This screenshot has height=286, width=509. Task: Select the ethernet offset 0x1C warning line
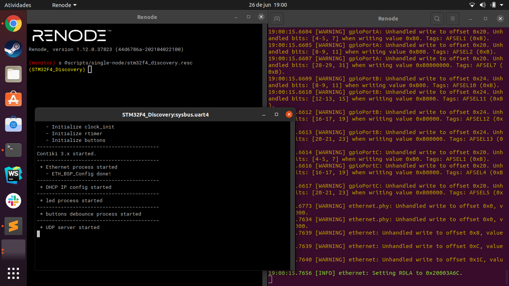pos(399,260)
